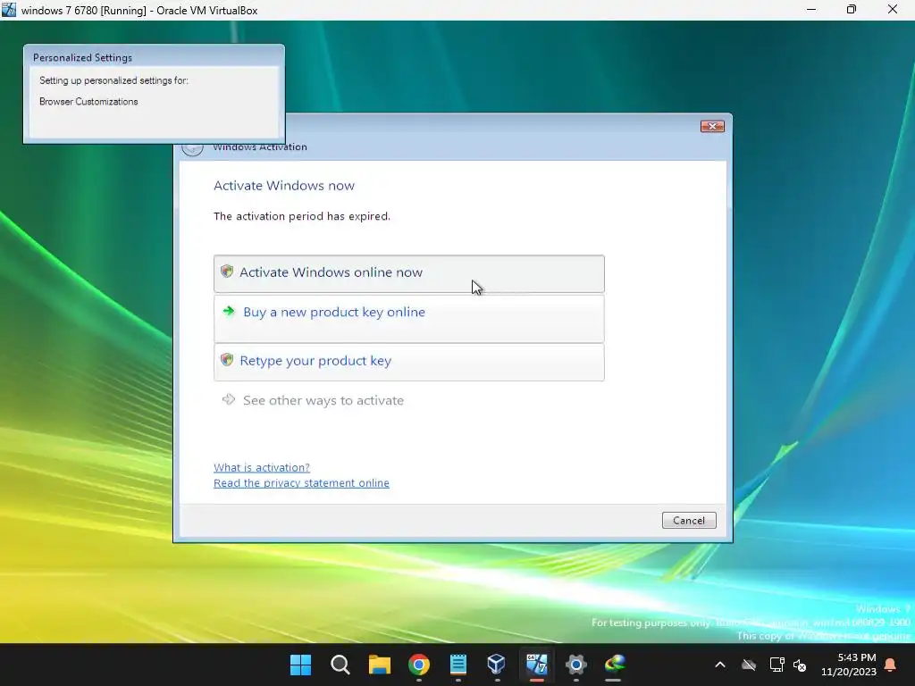Viewport: 915px width, 686px height.
Task: Close the Windows Activation dialog with red X
Action: (712, 126)
